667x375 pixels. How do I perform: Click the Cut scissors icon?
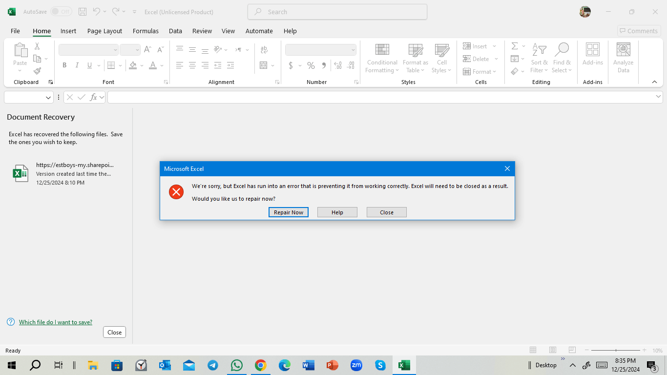tap(37, 46)
